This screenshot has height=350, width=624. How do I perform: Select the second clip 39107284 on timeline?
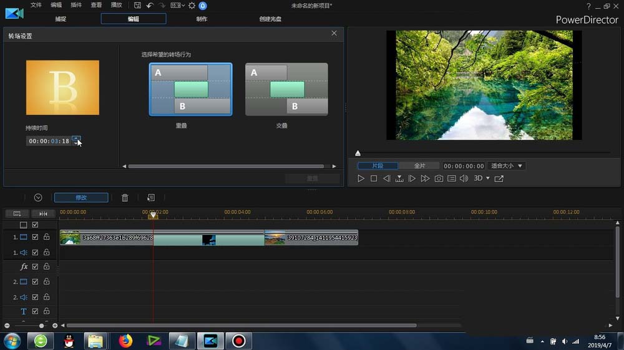tap(311, 237)
